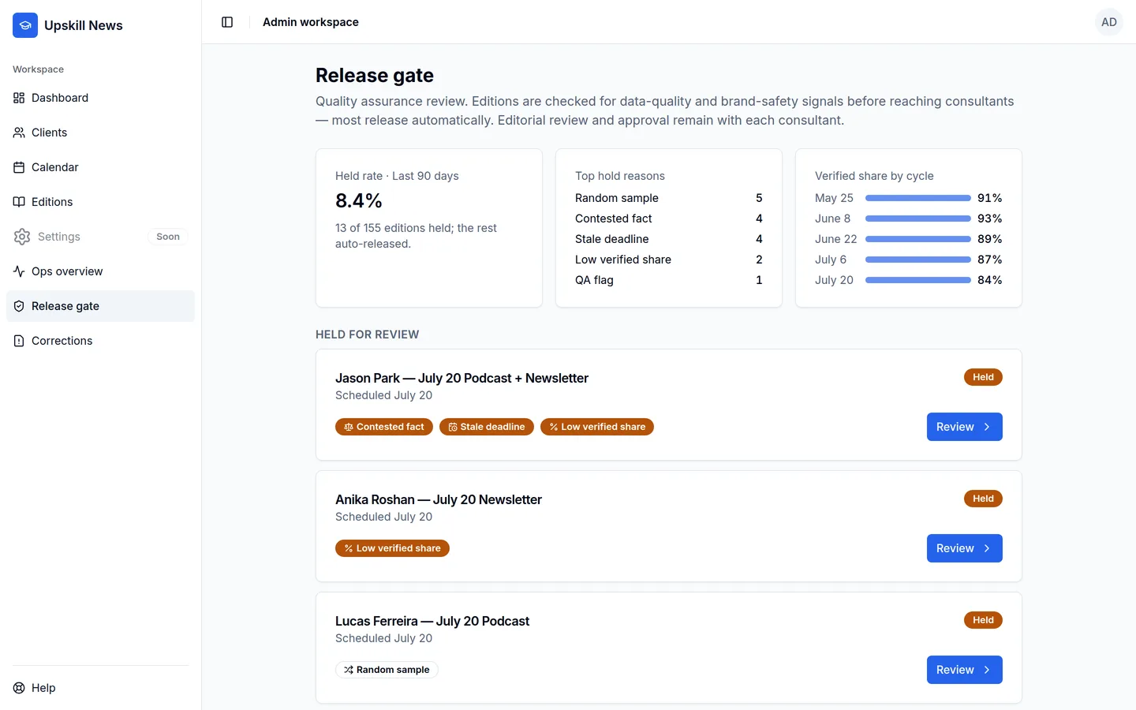Click the Editions book icon
The height and width of the screenshot is (710, 1136).
pos(19,202)
